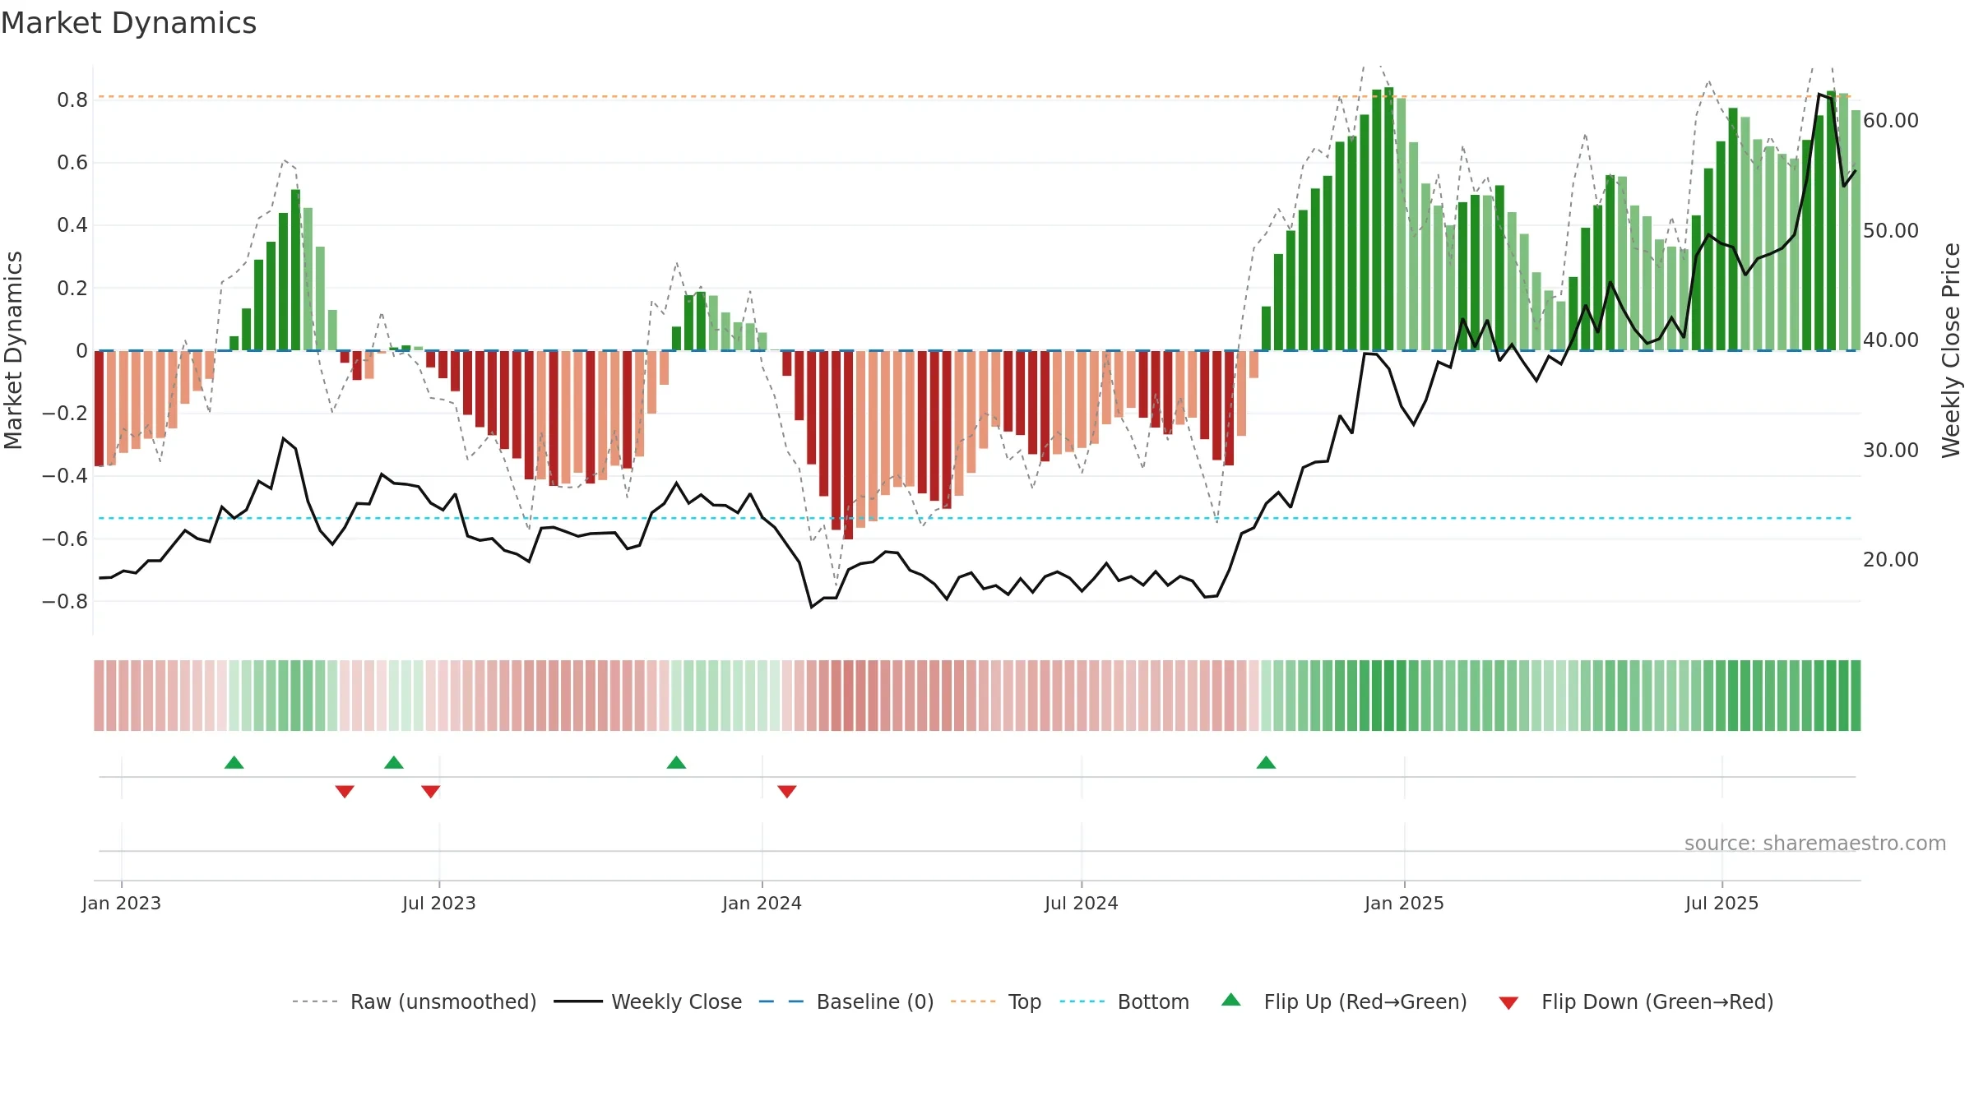1974x1110 pixels.
Task: Click the vertical Market Dynamics axis title
Action: pyautogui.click(x=13, y=350)
